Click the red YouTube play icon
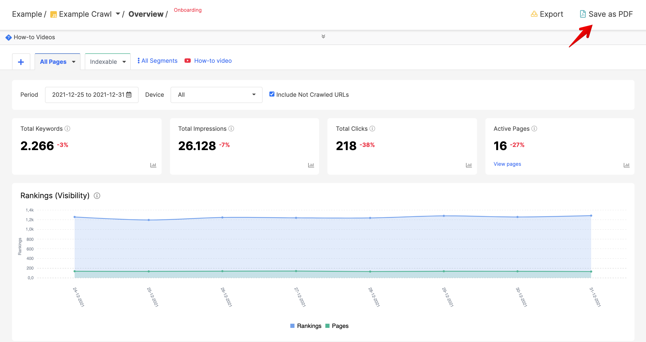 [188, 61]
